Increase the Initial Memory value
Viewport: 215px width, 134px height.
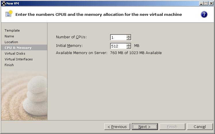pyautogui.click(x=128, y=45)
